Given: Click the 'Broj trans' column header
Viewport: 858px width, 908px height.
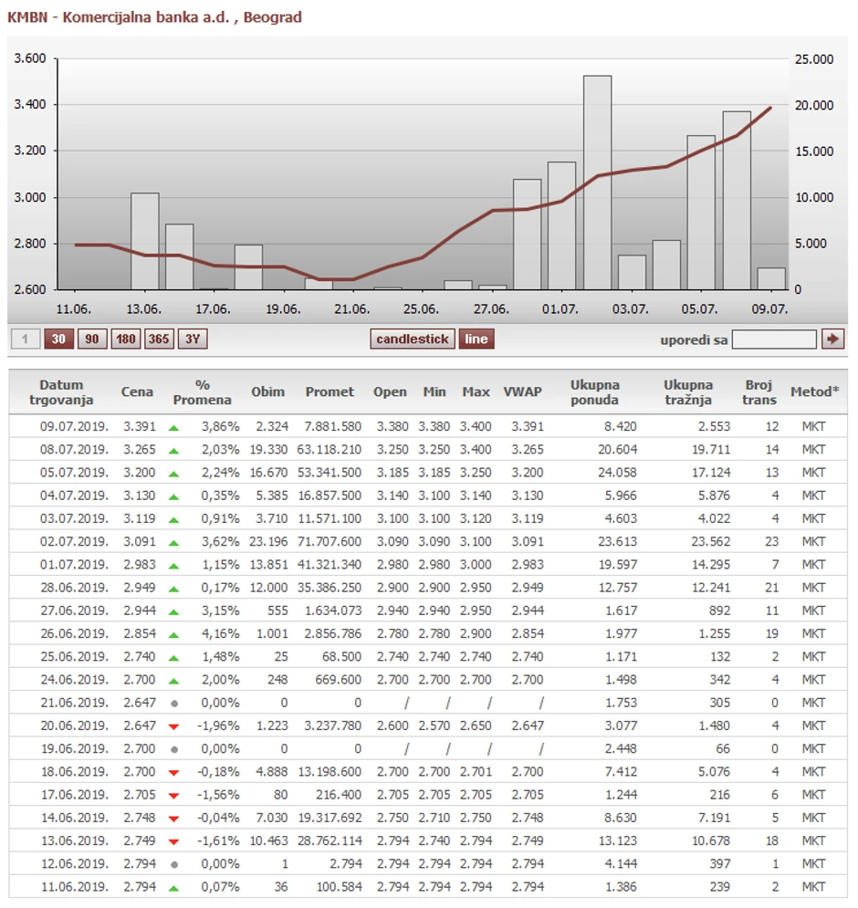Looking at the screenshot, I should click(x=759, y=392).
